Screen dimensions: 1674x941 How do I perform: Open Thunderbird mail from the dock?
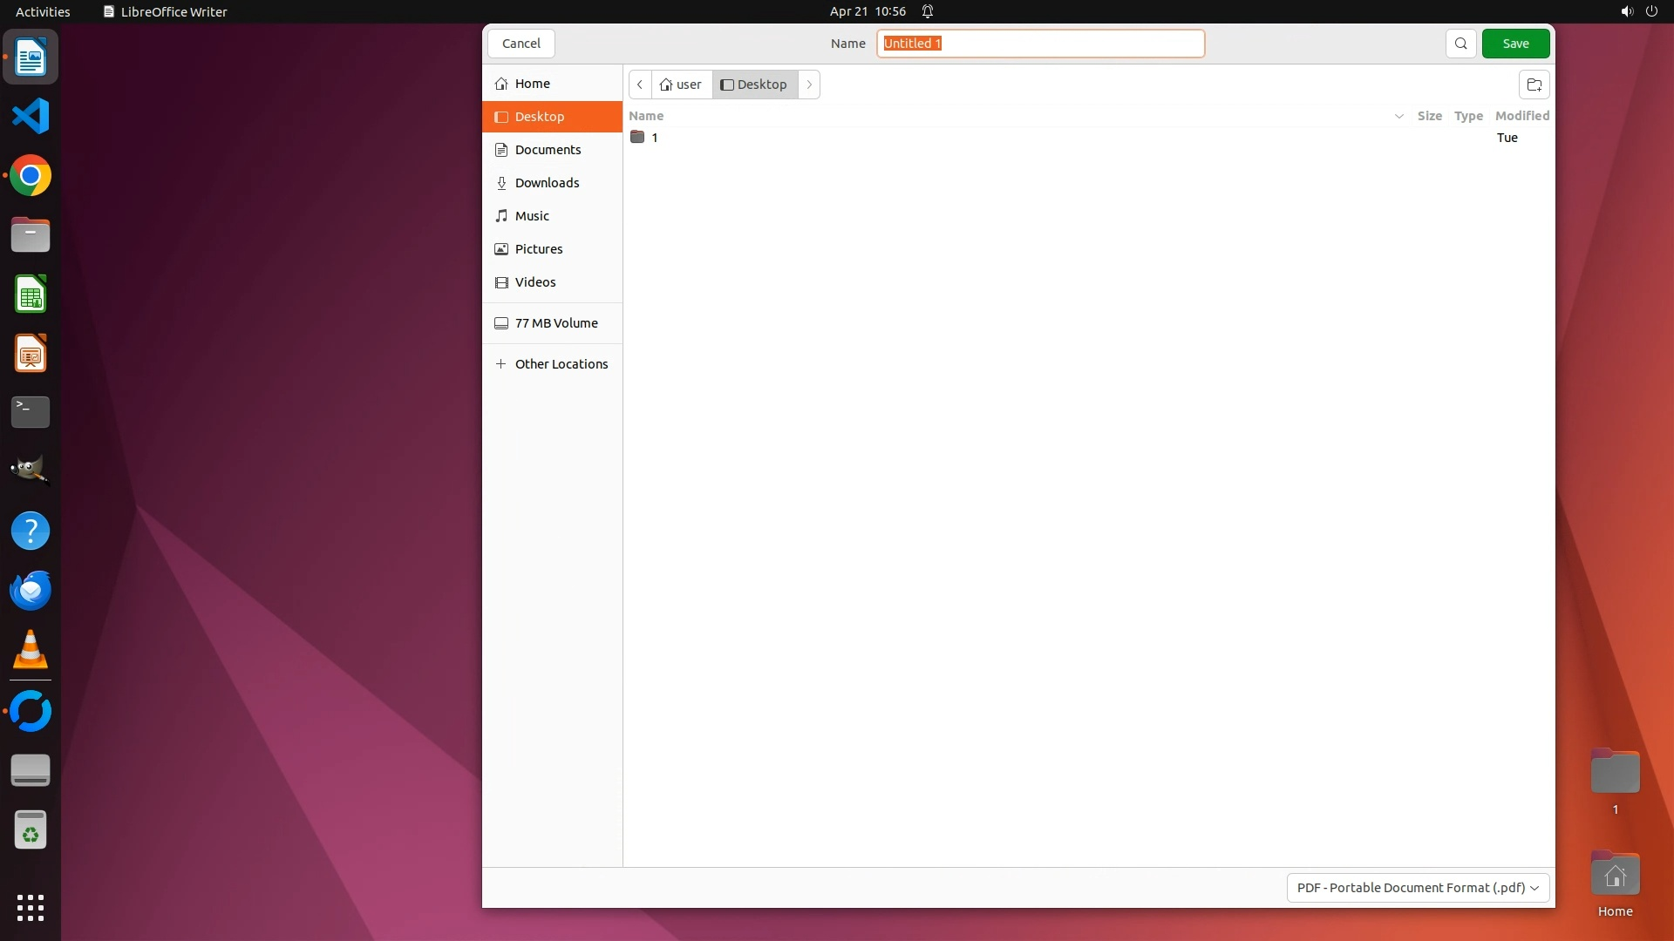[x=31, y=591]
